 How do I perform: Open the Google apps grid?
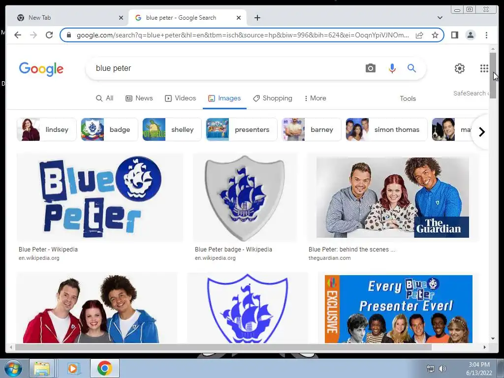coord(484,68)
